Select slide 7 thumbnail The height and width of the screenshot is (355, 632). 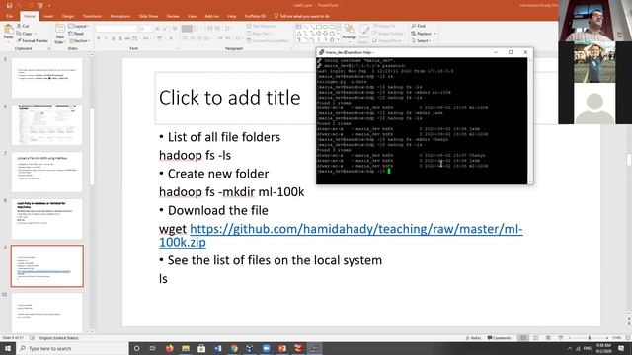pos(46,172)
